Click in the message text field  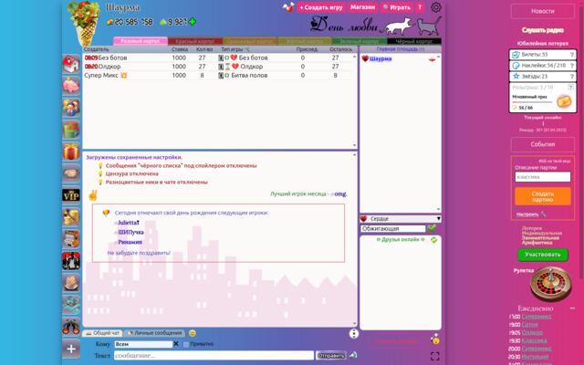214,356
